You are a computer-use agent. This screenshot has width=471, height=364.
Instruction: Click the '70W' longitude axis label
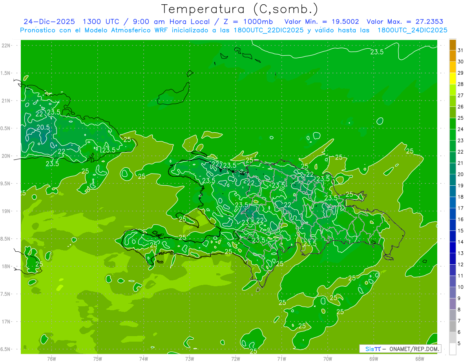(x=328, y=359)
